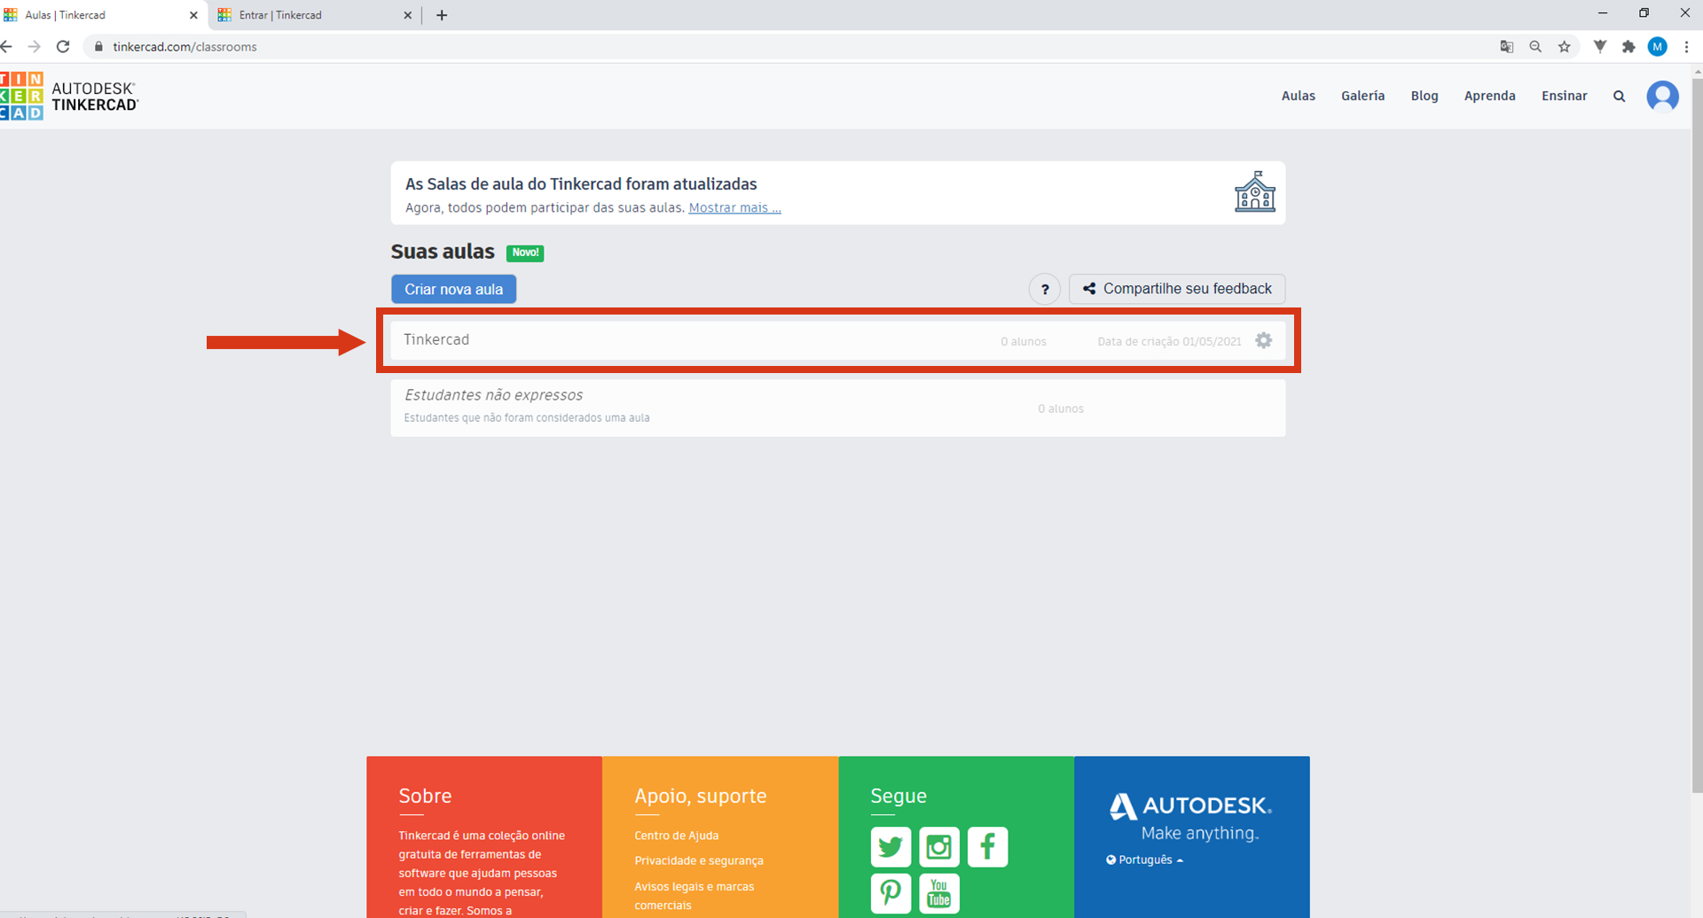This screenshot has width=1703, height=918.
Task: Click the YouTube icon in the footer
Action: (939, 893)
